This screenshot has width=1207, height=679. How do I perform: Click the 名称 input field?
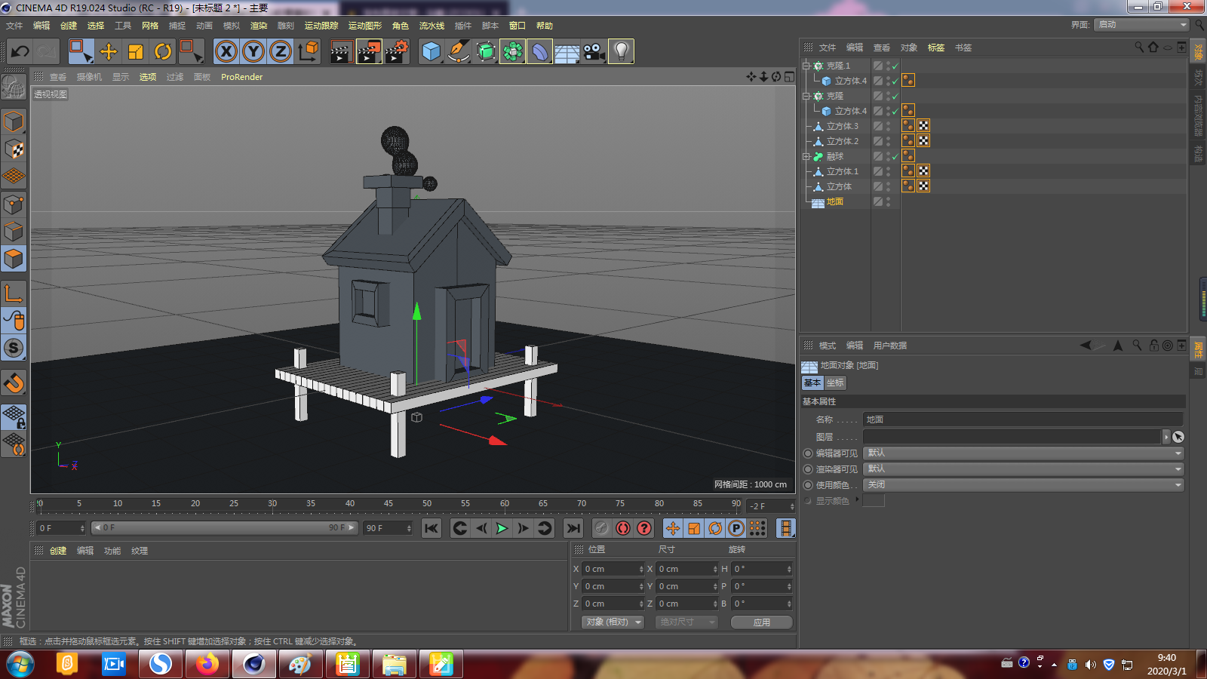[x=1023, y=419]
